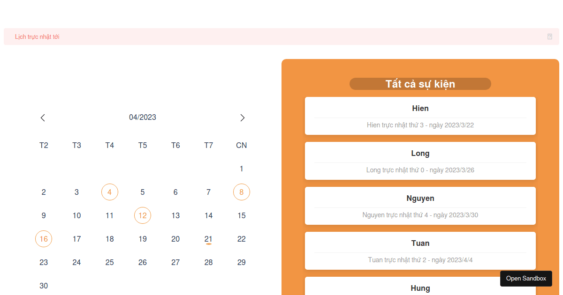563x295 pixels.
Task: Click the 04/2023 month label
Action: (143, 117)
